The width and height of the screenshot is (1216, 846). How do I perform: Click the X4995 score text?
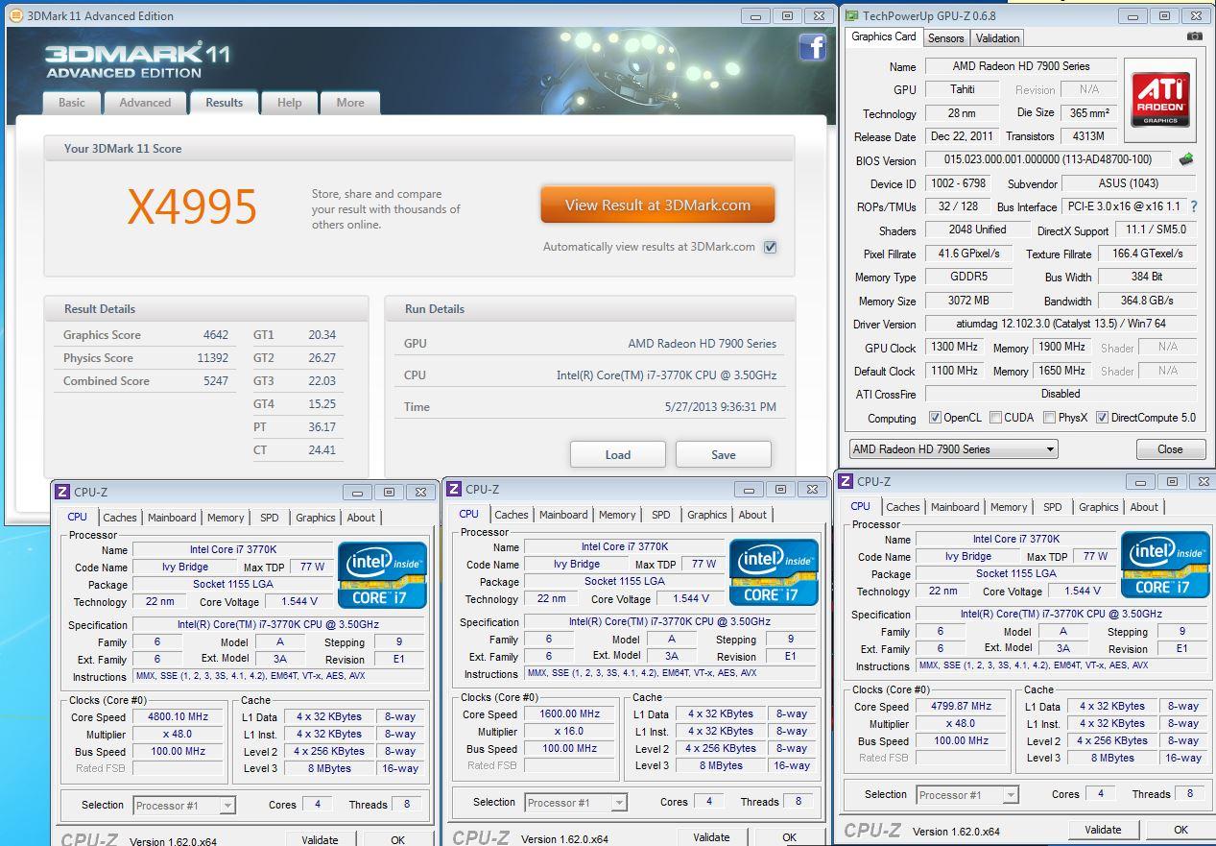[x=192, y=206]
